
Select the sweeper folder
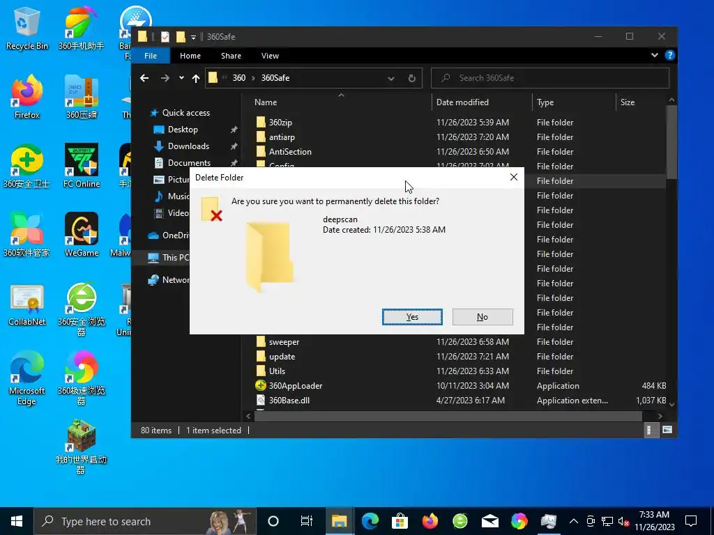[284, 341]
